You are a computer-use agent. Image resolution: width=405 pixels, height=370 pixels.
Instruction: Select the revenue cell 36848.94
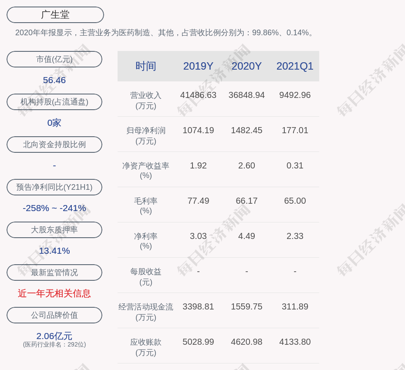point(246,95)
